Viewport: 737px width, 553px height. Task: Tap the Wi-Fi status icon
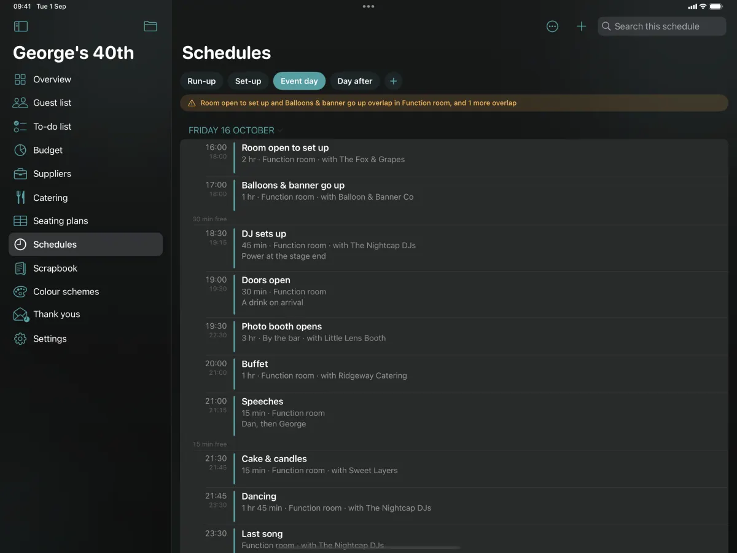coord(703,6)
